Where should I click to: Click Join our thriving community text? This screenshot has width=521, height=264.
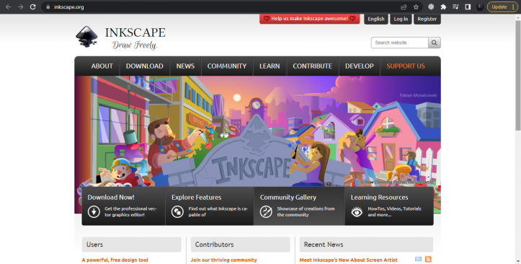(223, 260)
